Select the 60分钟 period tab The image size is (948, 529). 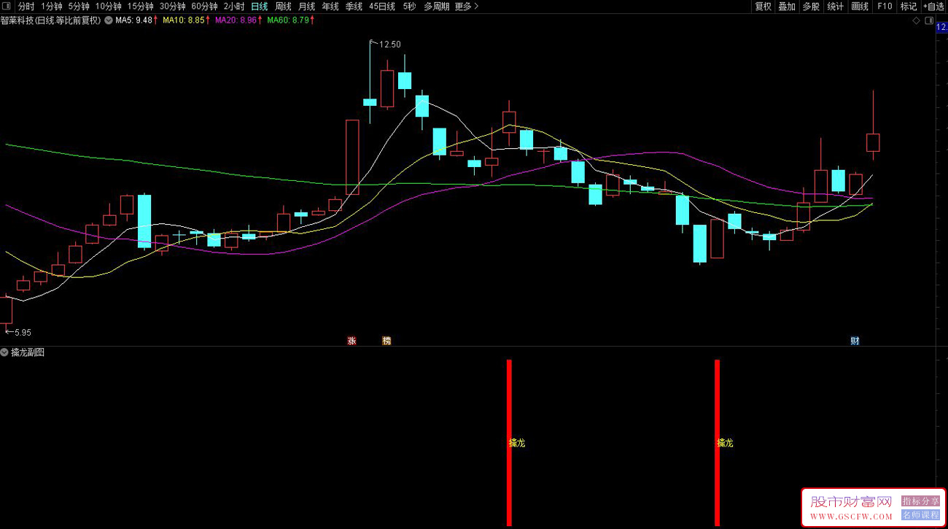tap(205, 7)
